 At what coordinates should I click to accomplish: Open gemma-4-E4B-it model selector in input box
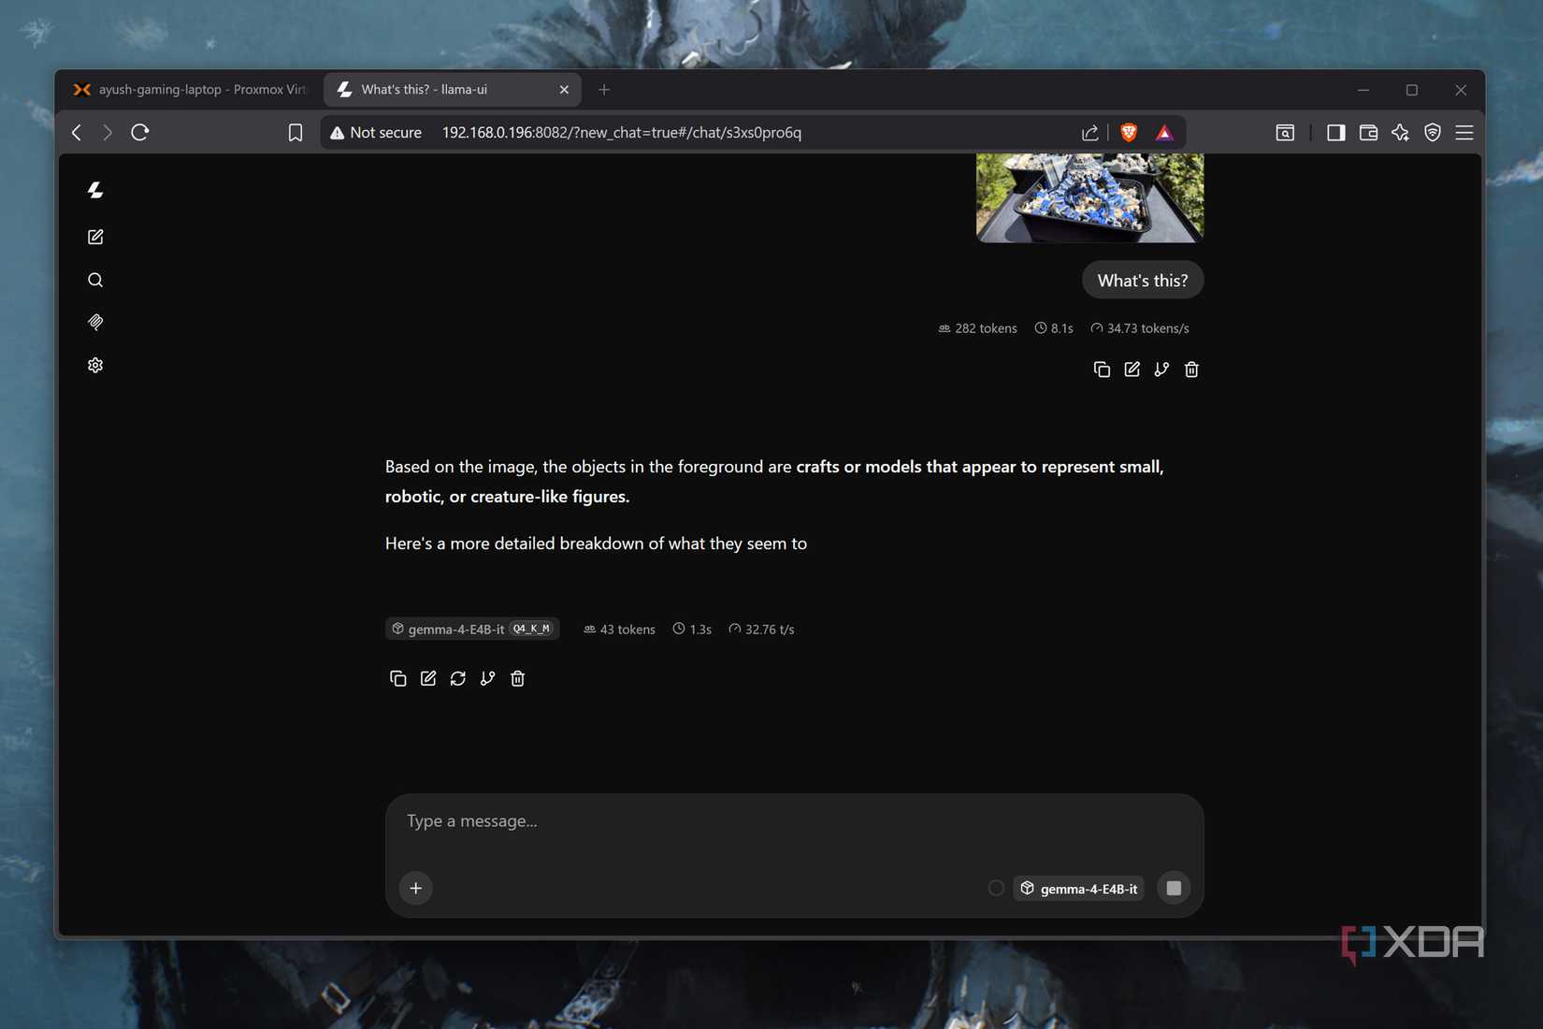[x=1078, y=888]
